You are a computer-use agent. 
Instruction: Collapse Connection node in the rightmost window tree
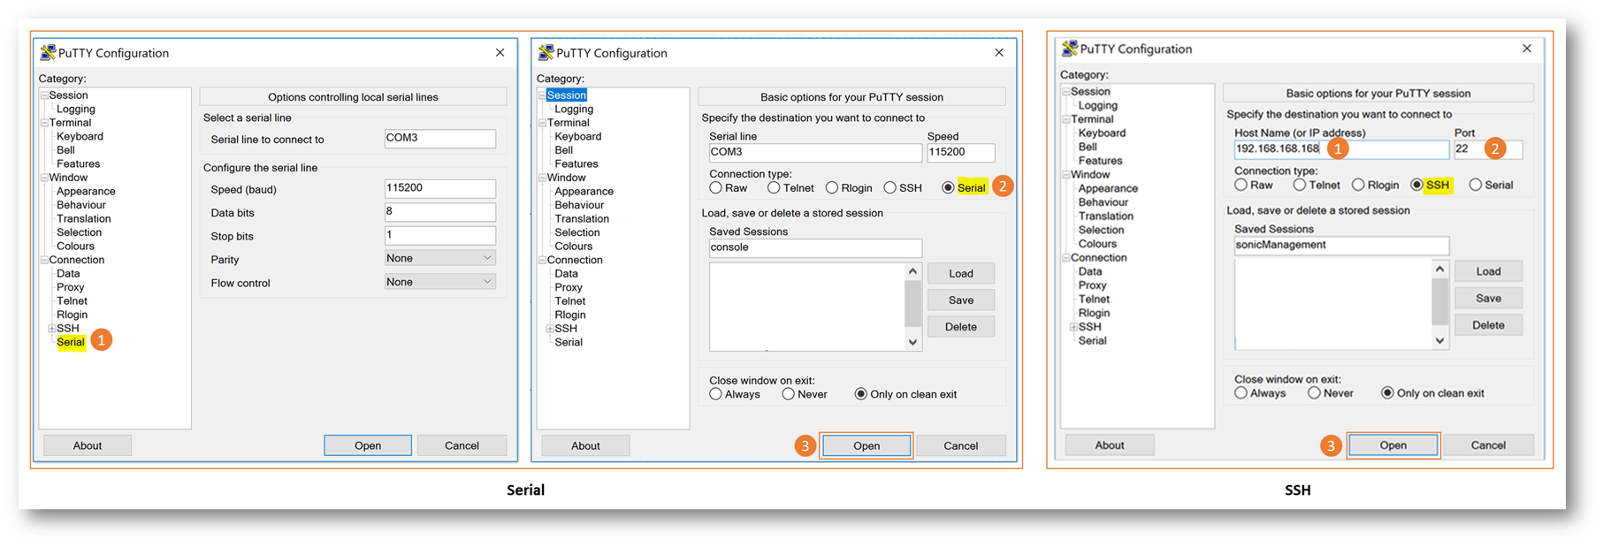pos(1065,258)
